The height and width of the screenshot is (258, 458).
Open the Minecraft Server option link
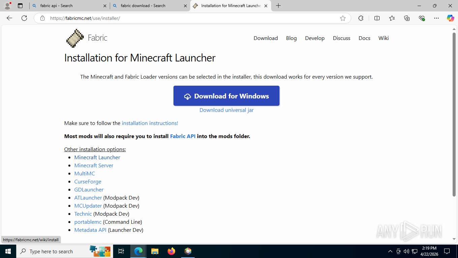(x=94, y=165)
